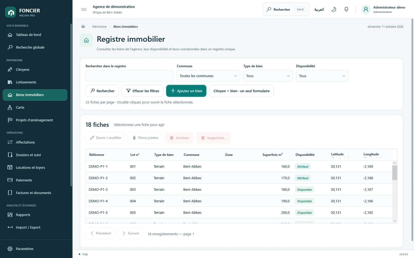This screenshot has width=414, height=258.
Task: Open Citoyen + bien single form
Action: point(241,91)
